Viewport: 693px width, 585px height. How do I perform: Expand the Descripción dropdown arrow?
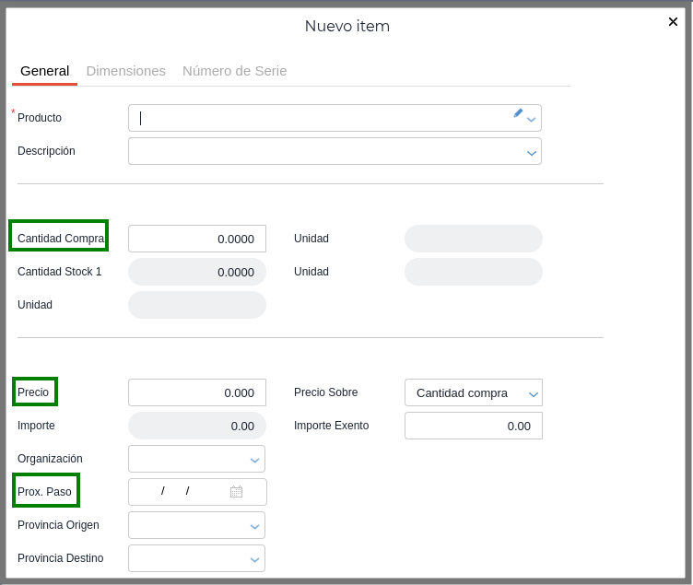[532, 152]
